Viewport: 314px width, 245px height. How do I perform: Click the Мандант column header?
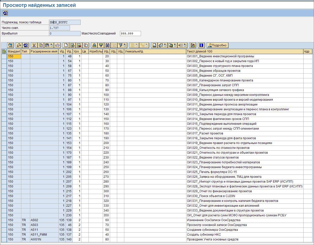(x=14, y=51)
